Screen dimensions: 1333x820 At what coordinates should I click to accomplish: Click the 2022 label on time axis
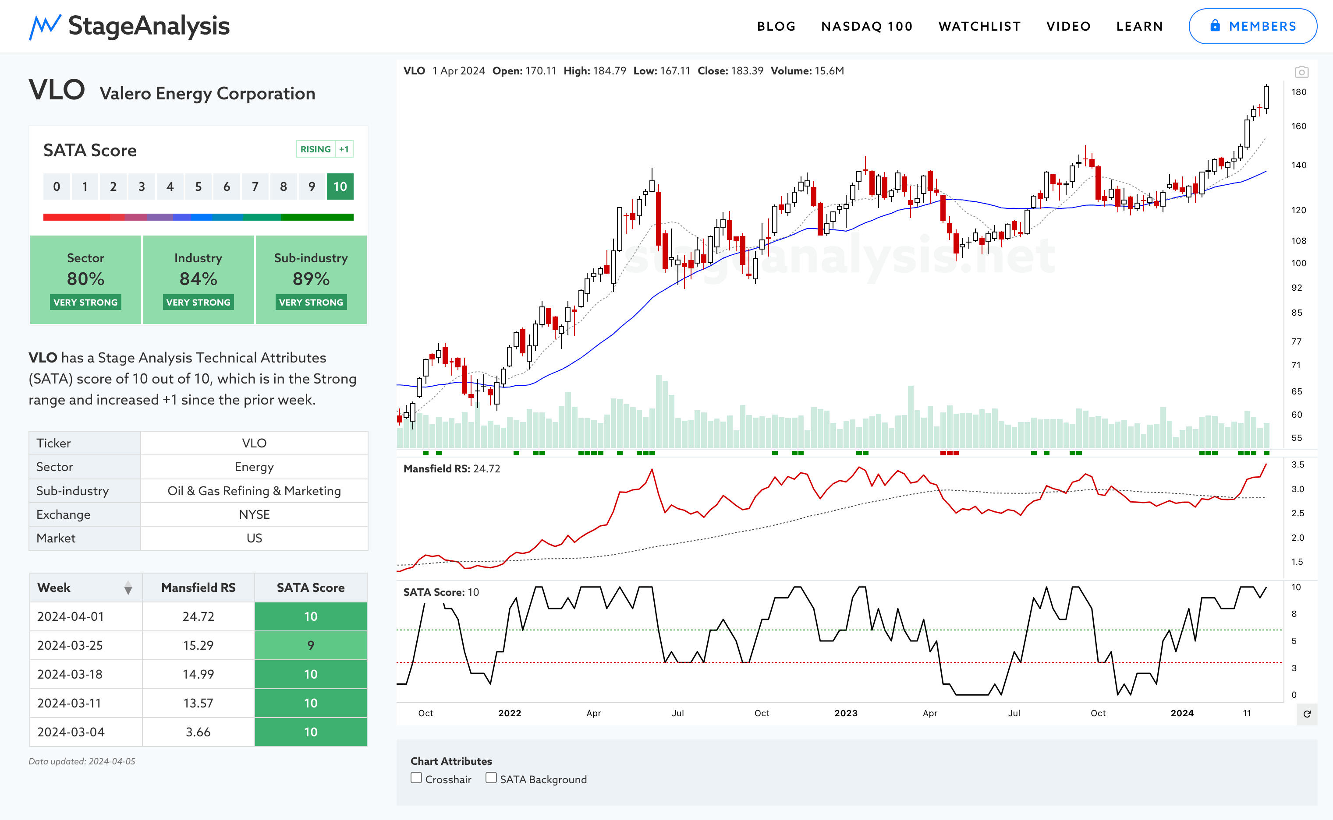tap(510, 713)
